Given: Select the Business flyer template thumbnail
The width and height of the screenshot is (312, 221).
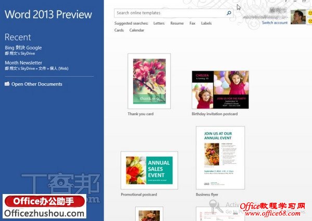Looking at the screenshot, I should click(x=220, y=158).
